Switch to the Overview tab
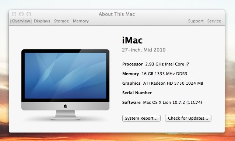 coord(21,21)
